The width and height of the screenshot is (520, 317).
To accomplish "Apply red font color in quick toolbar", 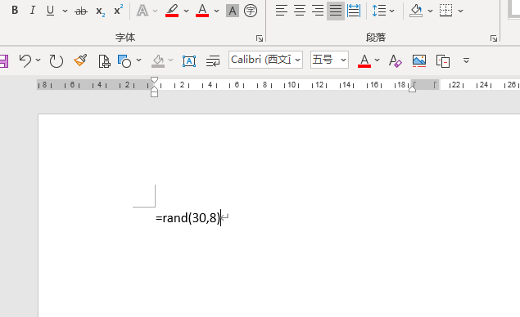I will coord(364,61).
